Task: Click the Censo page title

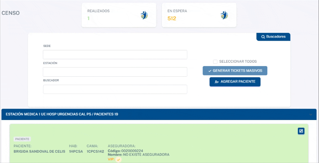Action: coord(11,13)
